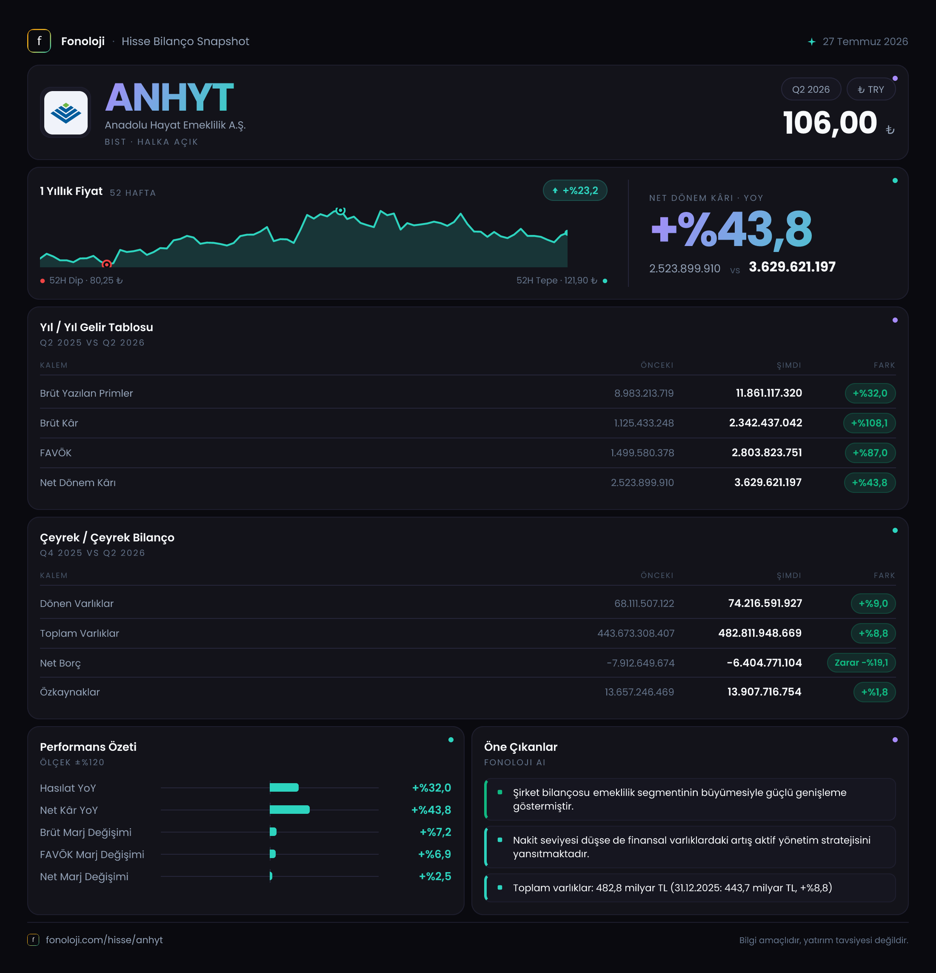The image size is (936, 973).
Task: Click the Net Marj Değişimi +%2,5 value
Action: (435, 876)
